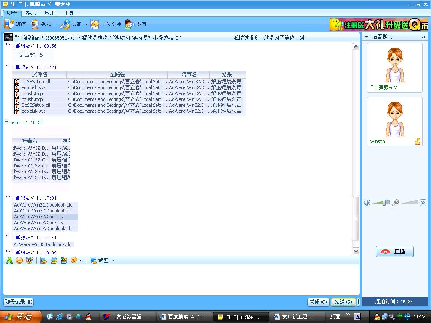Click the thumbs-up icon beside Winson
The image size is (431, 323).
[x=418, y=141]
